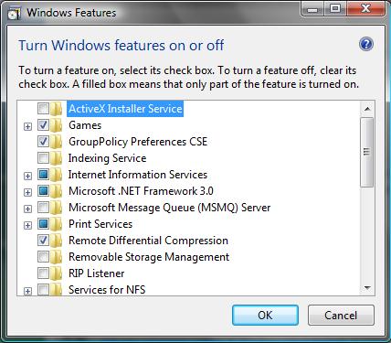Click the folder icon beside Print Services
Viewport: 391px width, 343px height.
tap(56, 224)
